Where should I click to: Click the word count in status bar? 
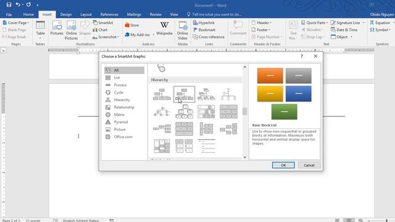[33, 220]
